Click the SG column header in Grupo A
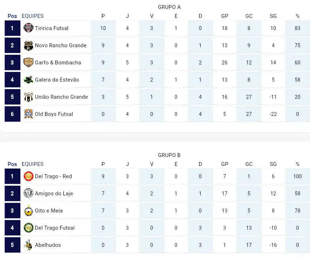The width and height of the screenshot is (310, 259). 273,16
